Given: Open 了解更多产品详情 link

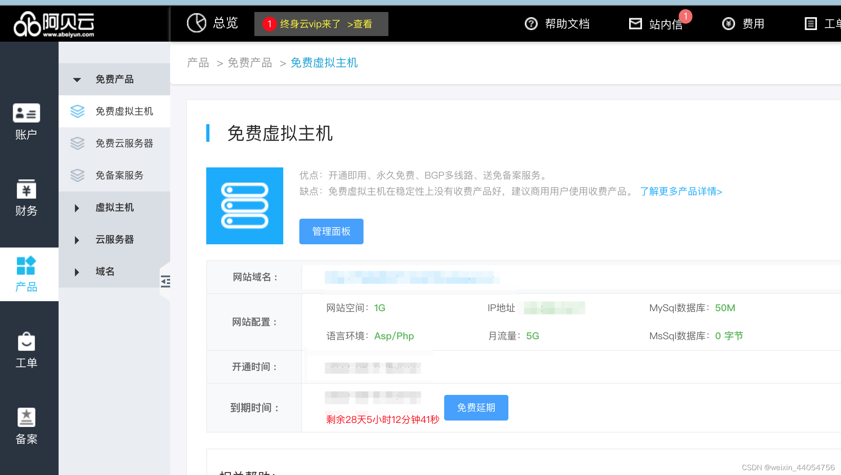Looking at the screenshot, I should coord(681,191).
